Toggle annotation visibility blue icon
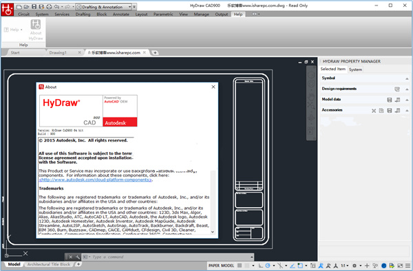Image resolution: width=413 pixels, height=271 pixels. pyautogui.click(x=321, y=265)
